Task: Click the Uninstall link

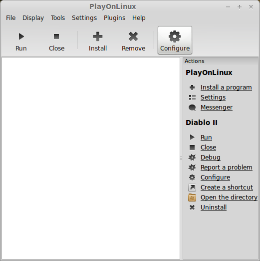Action: coord(214,207)
